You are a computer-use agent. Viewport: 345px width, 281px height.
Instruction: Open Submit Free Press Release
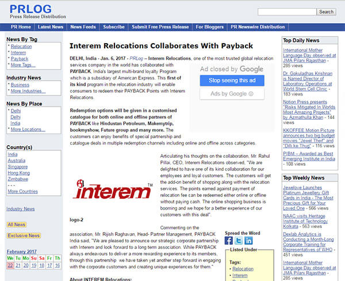(x=160, y=27)
